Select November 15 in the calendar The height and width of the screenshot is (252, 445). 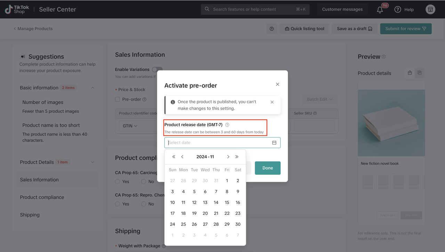coord(227,203)
